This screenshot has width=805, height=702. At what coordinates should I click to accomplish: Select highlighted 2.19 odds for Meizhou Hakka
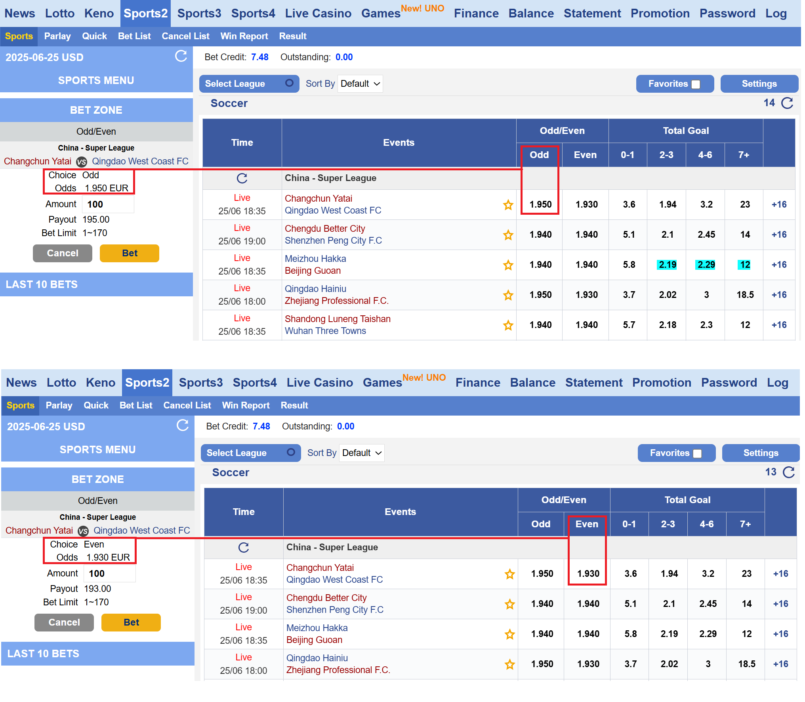667,265
